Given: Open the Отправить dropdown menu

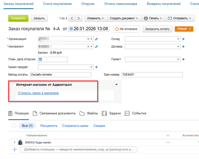Looking at the screenshot, I should pyautogui.click(x=180, y=18).
